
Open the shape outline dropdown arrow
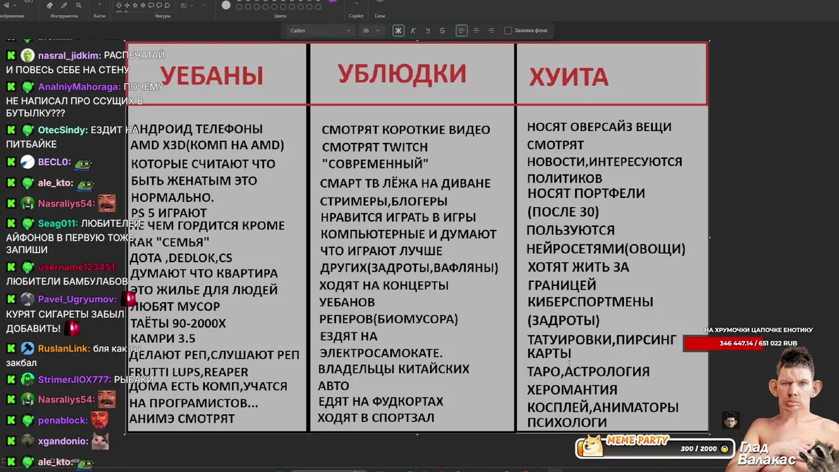coord(191,5)
